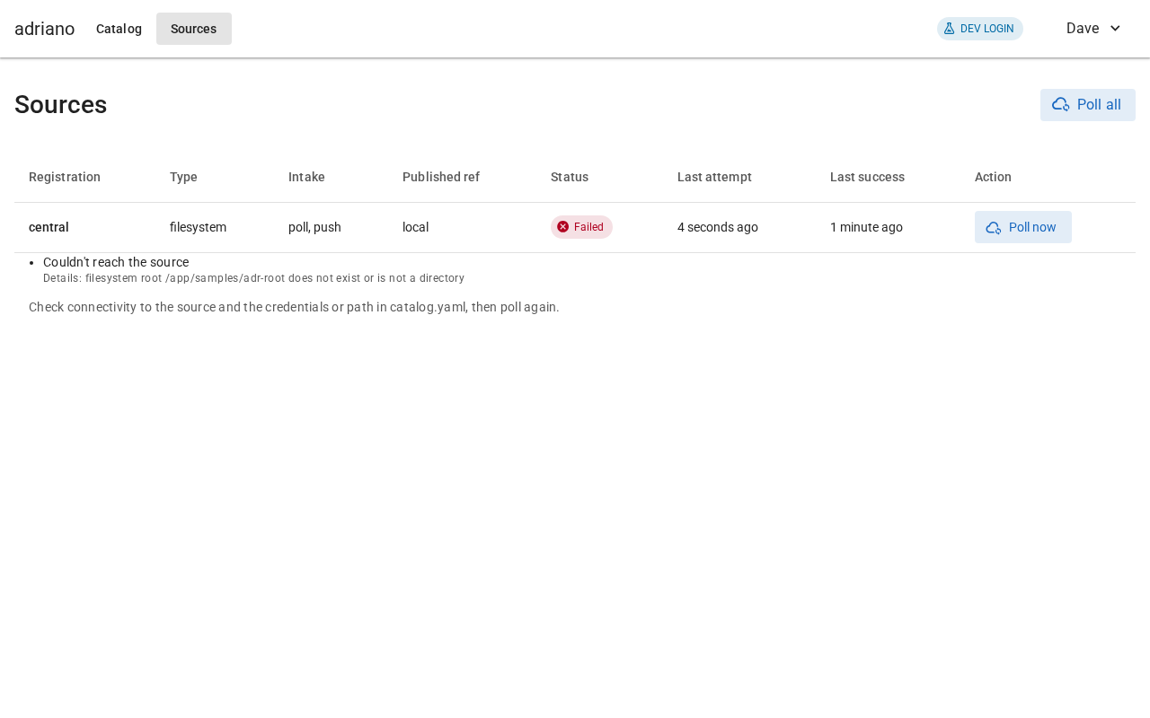The image size is (1150, 718).
Task: Click the adriano app title
Action: [x=45, y=29]
